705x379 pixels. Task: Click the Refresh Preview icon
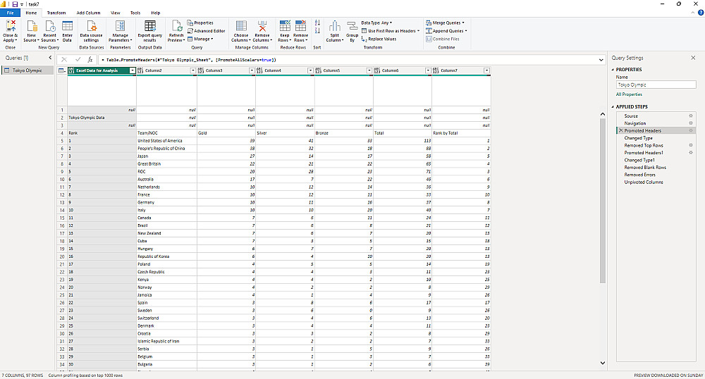[x=176, y=26]
